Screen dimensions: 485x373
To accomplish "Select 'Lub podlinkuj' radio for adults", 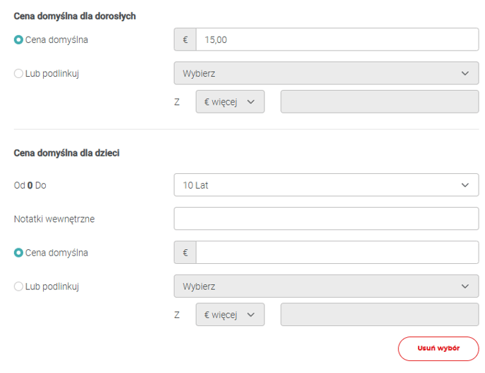I will 19,73.
